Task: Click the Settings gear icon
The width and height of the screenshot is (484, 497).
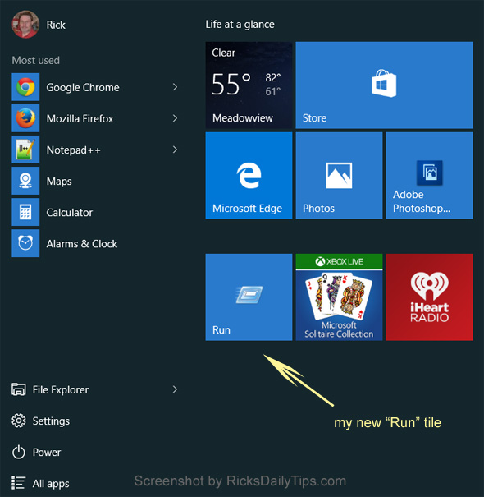Action: point(19,421)
